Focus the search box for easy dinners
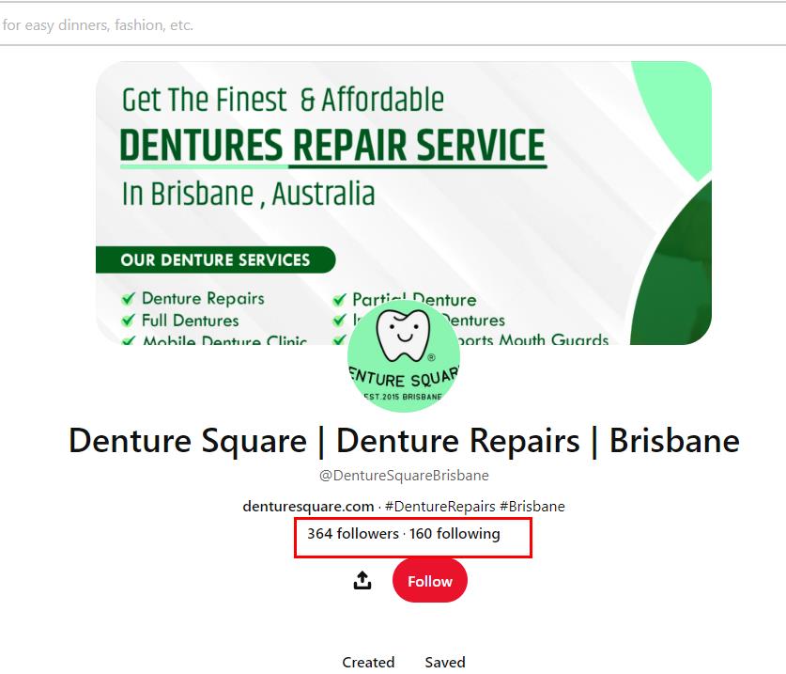Image resolution: width=786 pixels, height=674 pixels. pos(393,24)
